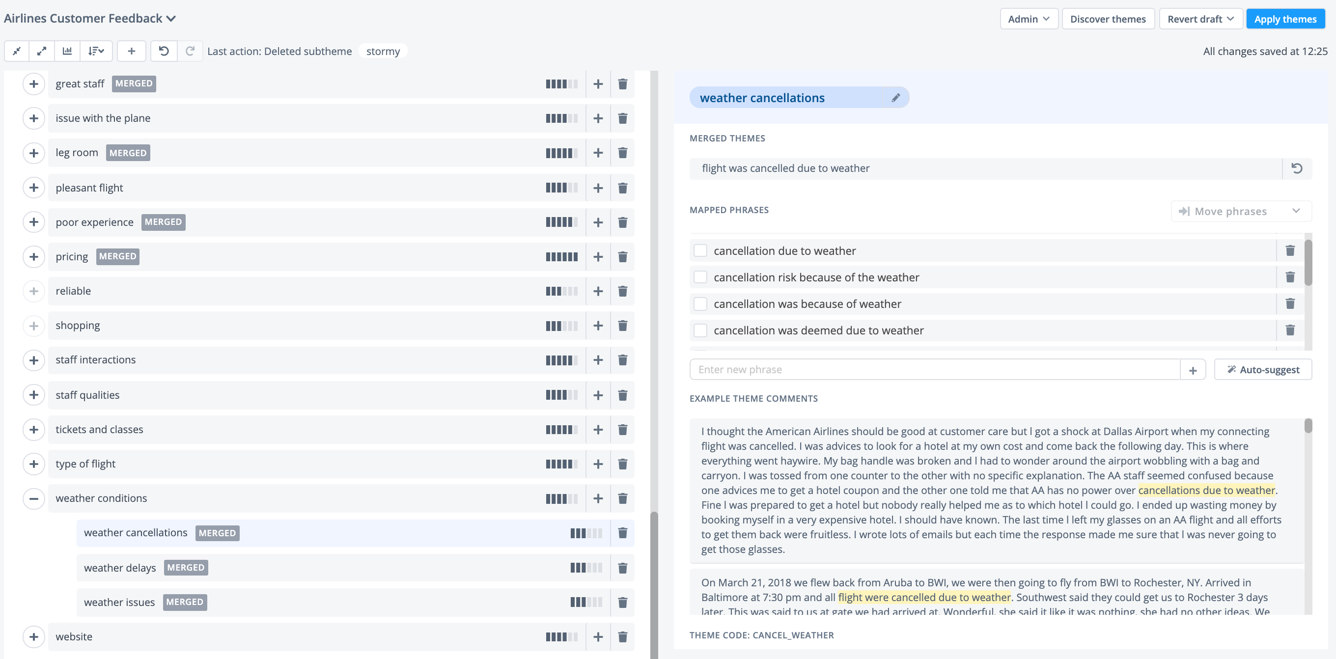Delete the 'weather delays' subtheme
The width and height of the screenshot is (1336, 659).
(x=622, y=567)
